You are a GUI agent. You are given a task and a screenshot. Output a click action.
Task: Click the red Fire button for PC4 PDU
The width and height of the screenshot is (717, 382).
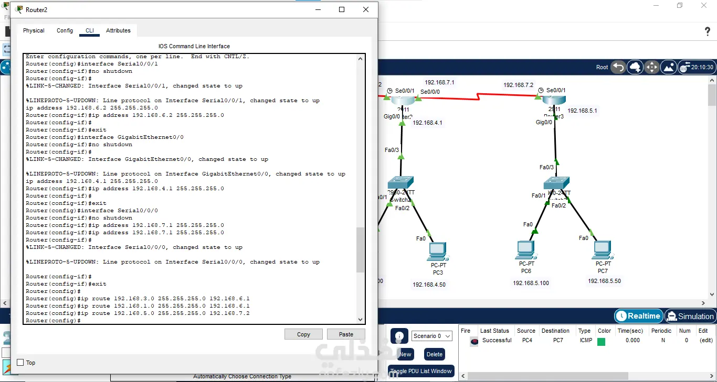475,341
